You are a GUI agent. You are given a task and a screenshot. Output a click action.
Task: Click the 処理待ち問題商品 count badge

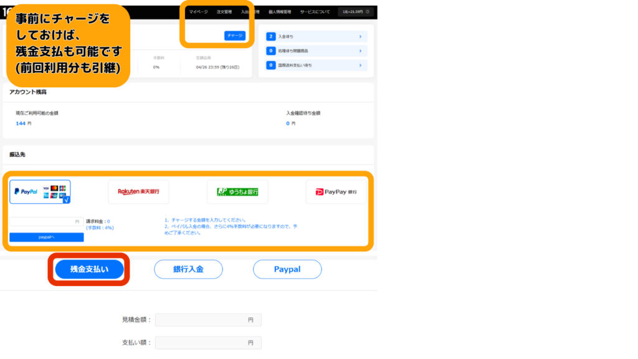pos(271,51)
